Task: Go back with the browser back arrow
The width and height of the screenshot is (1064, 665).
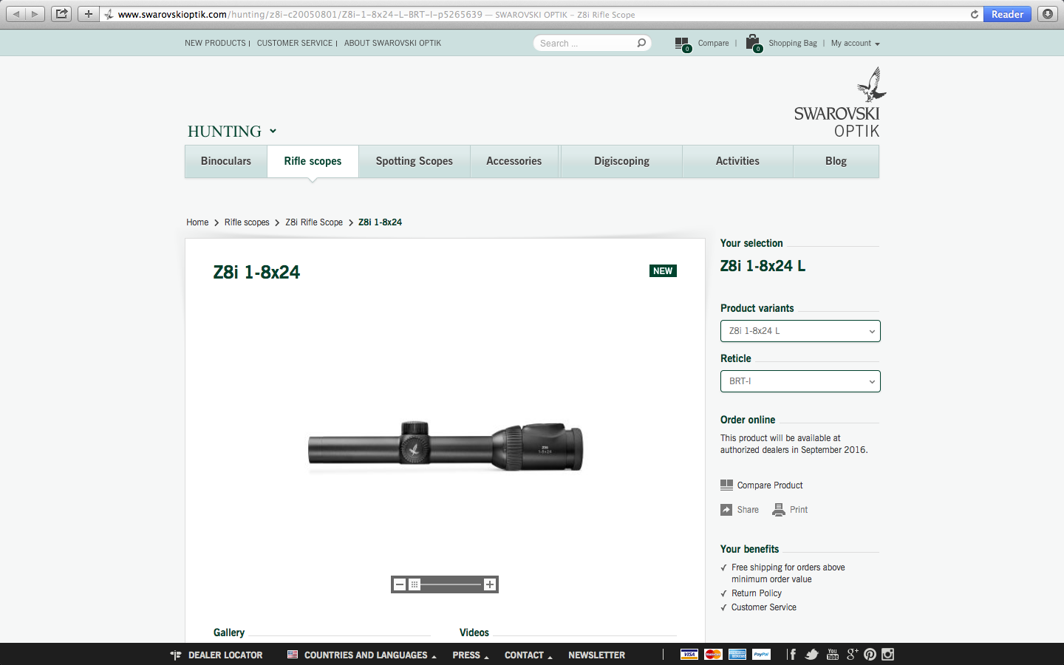Action: 16,14
